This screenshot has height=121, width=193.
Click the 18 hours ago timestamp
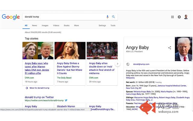pyautogui.click(x=31, y=82)
